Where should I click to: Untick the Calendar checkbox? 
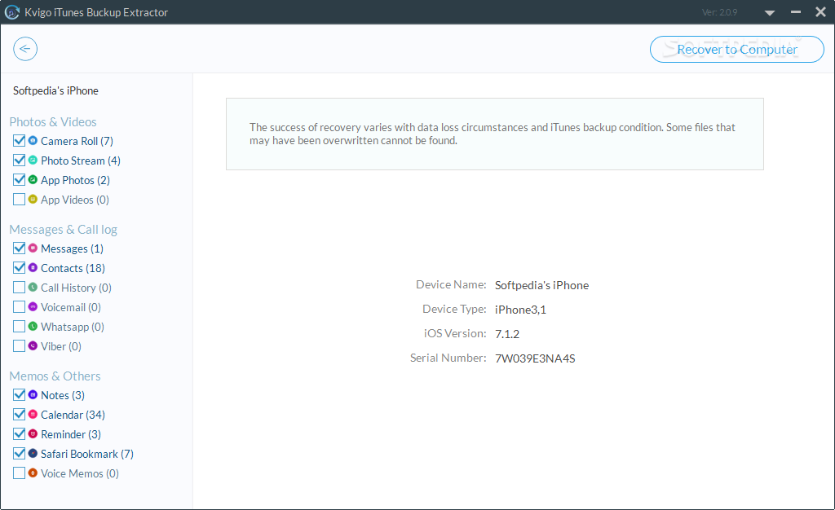pos(20,415)
